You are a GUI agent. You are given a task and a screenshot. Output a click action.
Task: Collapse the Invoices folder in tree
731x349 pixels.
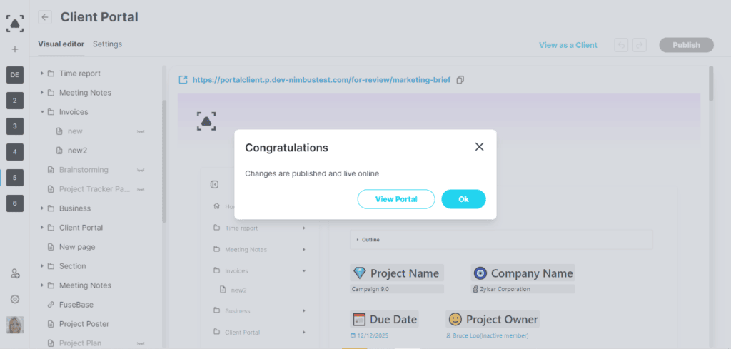coord(42,112)
